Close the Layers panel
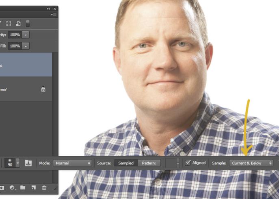Viewport: 279px width, 199px height. click(55, 9)
